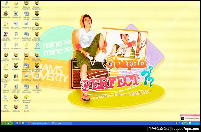Switch to the FisherHae Firefox taskbar window
Screen dimensions: 201x132
coord(39,123)
